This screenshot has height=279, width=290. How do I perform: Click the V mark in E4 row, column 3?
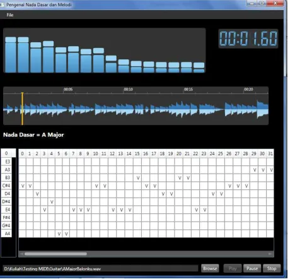(x=45, y=210)
